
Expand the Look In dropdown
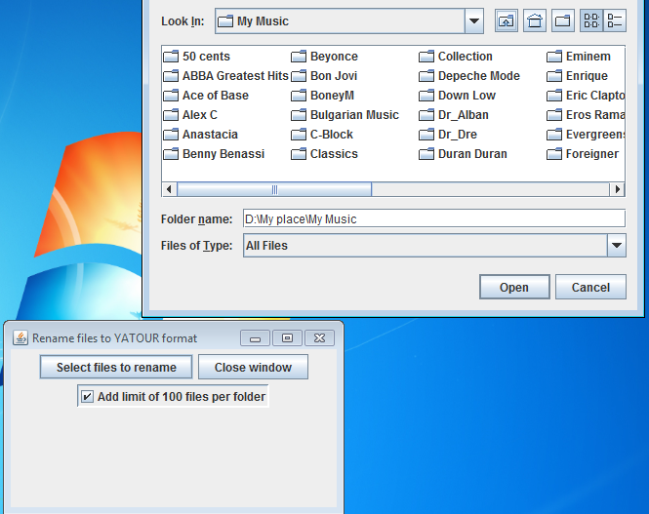[474, 20]
